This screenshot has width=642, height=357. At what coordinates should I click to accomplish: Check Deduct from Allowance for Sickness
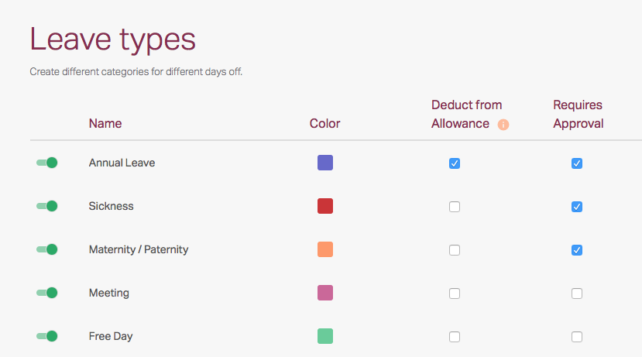(455, 207)
